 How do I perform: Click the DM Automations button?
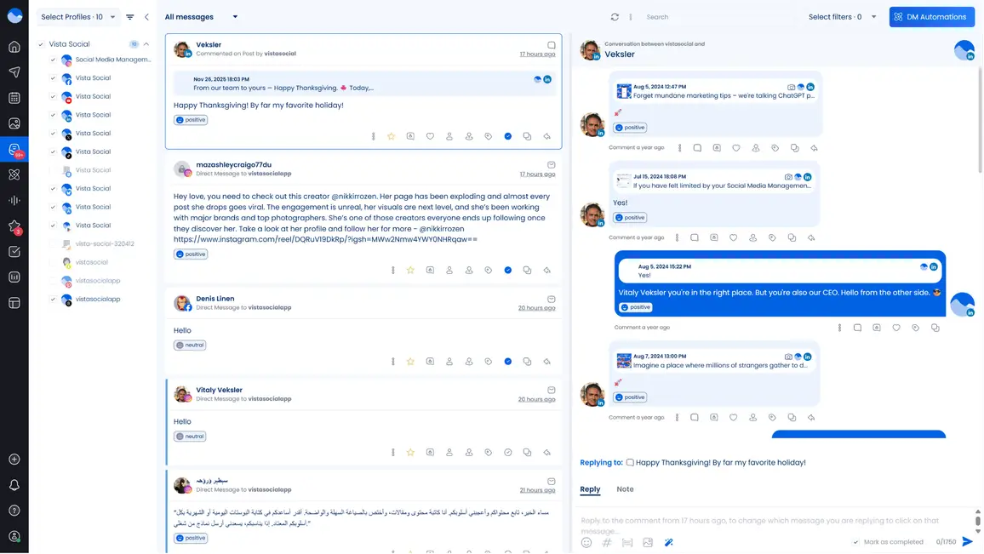[931, 16]
